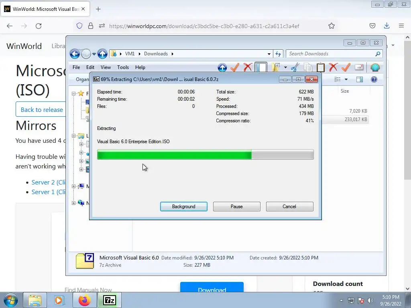Switch to Firefox from the taskbar

point(84,300)
